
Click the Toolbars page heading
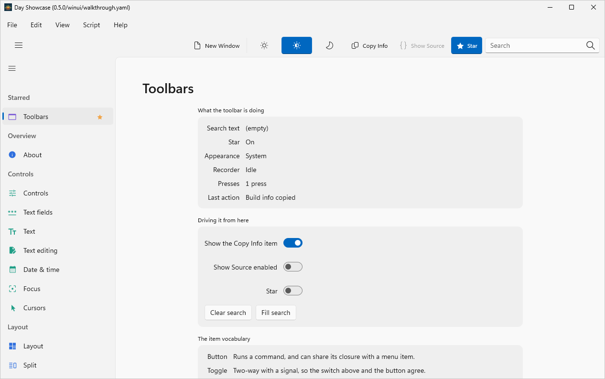[168, 89]
